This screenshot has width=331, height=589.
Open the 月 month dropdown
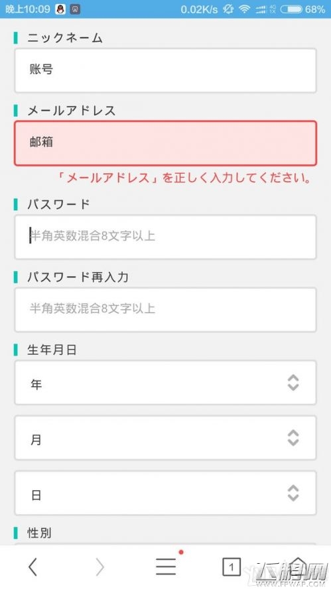point(165,438)
